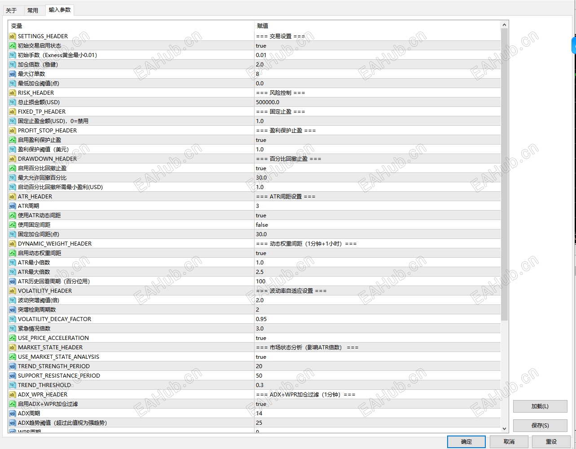Click the boolean icon beside USE_PRICE_ACCELERATION
The image size is (576, 449).
coord(13,338)
